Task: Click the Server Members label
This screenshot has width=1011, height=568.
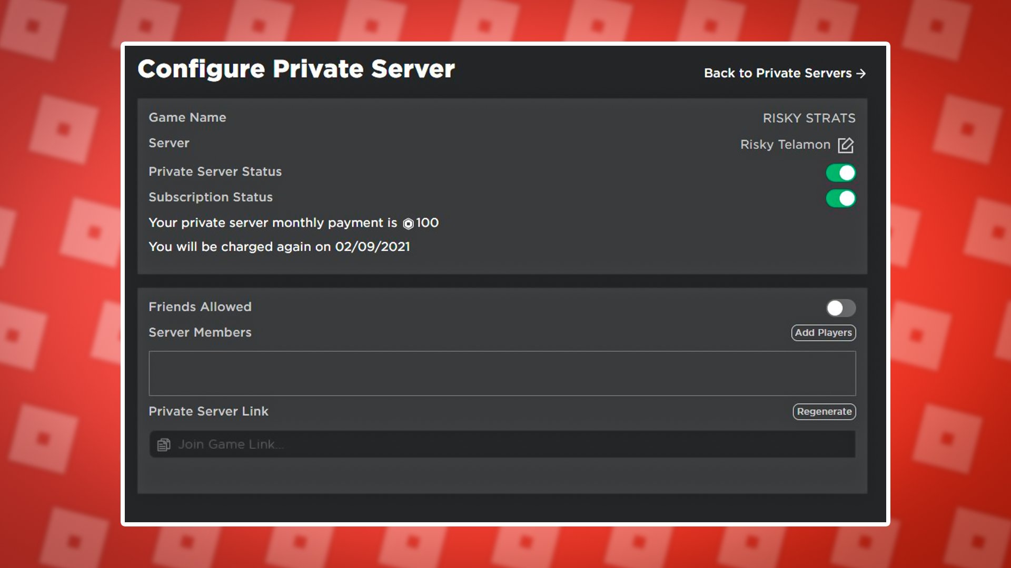Action: [200, 332]
